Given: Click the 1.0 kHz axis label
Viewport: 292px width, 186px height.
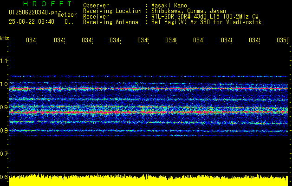Looking at the screenshot, I should tap(4, 84).
